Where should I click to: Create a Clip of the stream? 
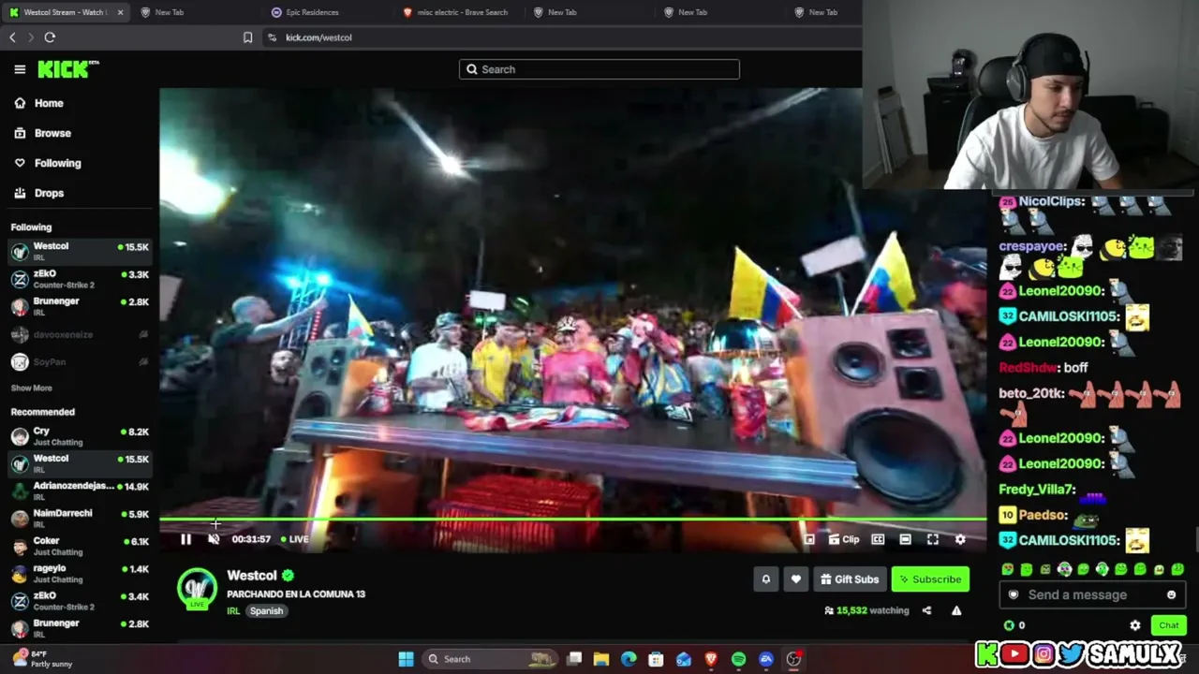point(844,539)
